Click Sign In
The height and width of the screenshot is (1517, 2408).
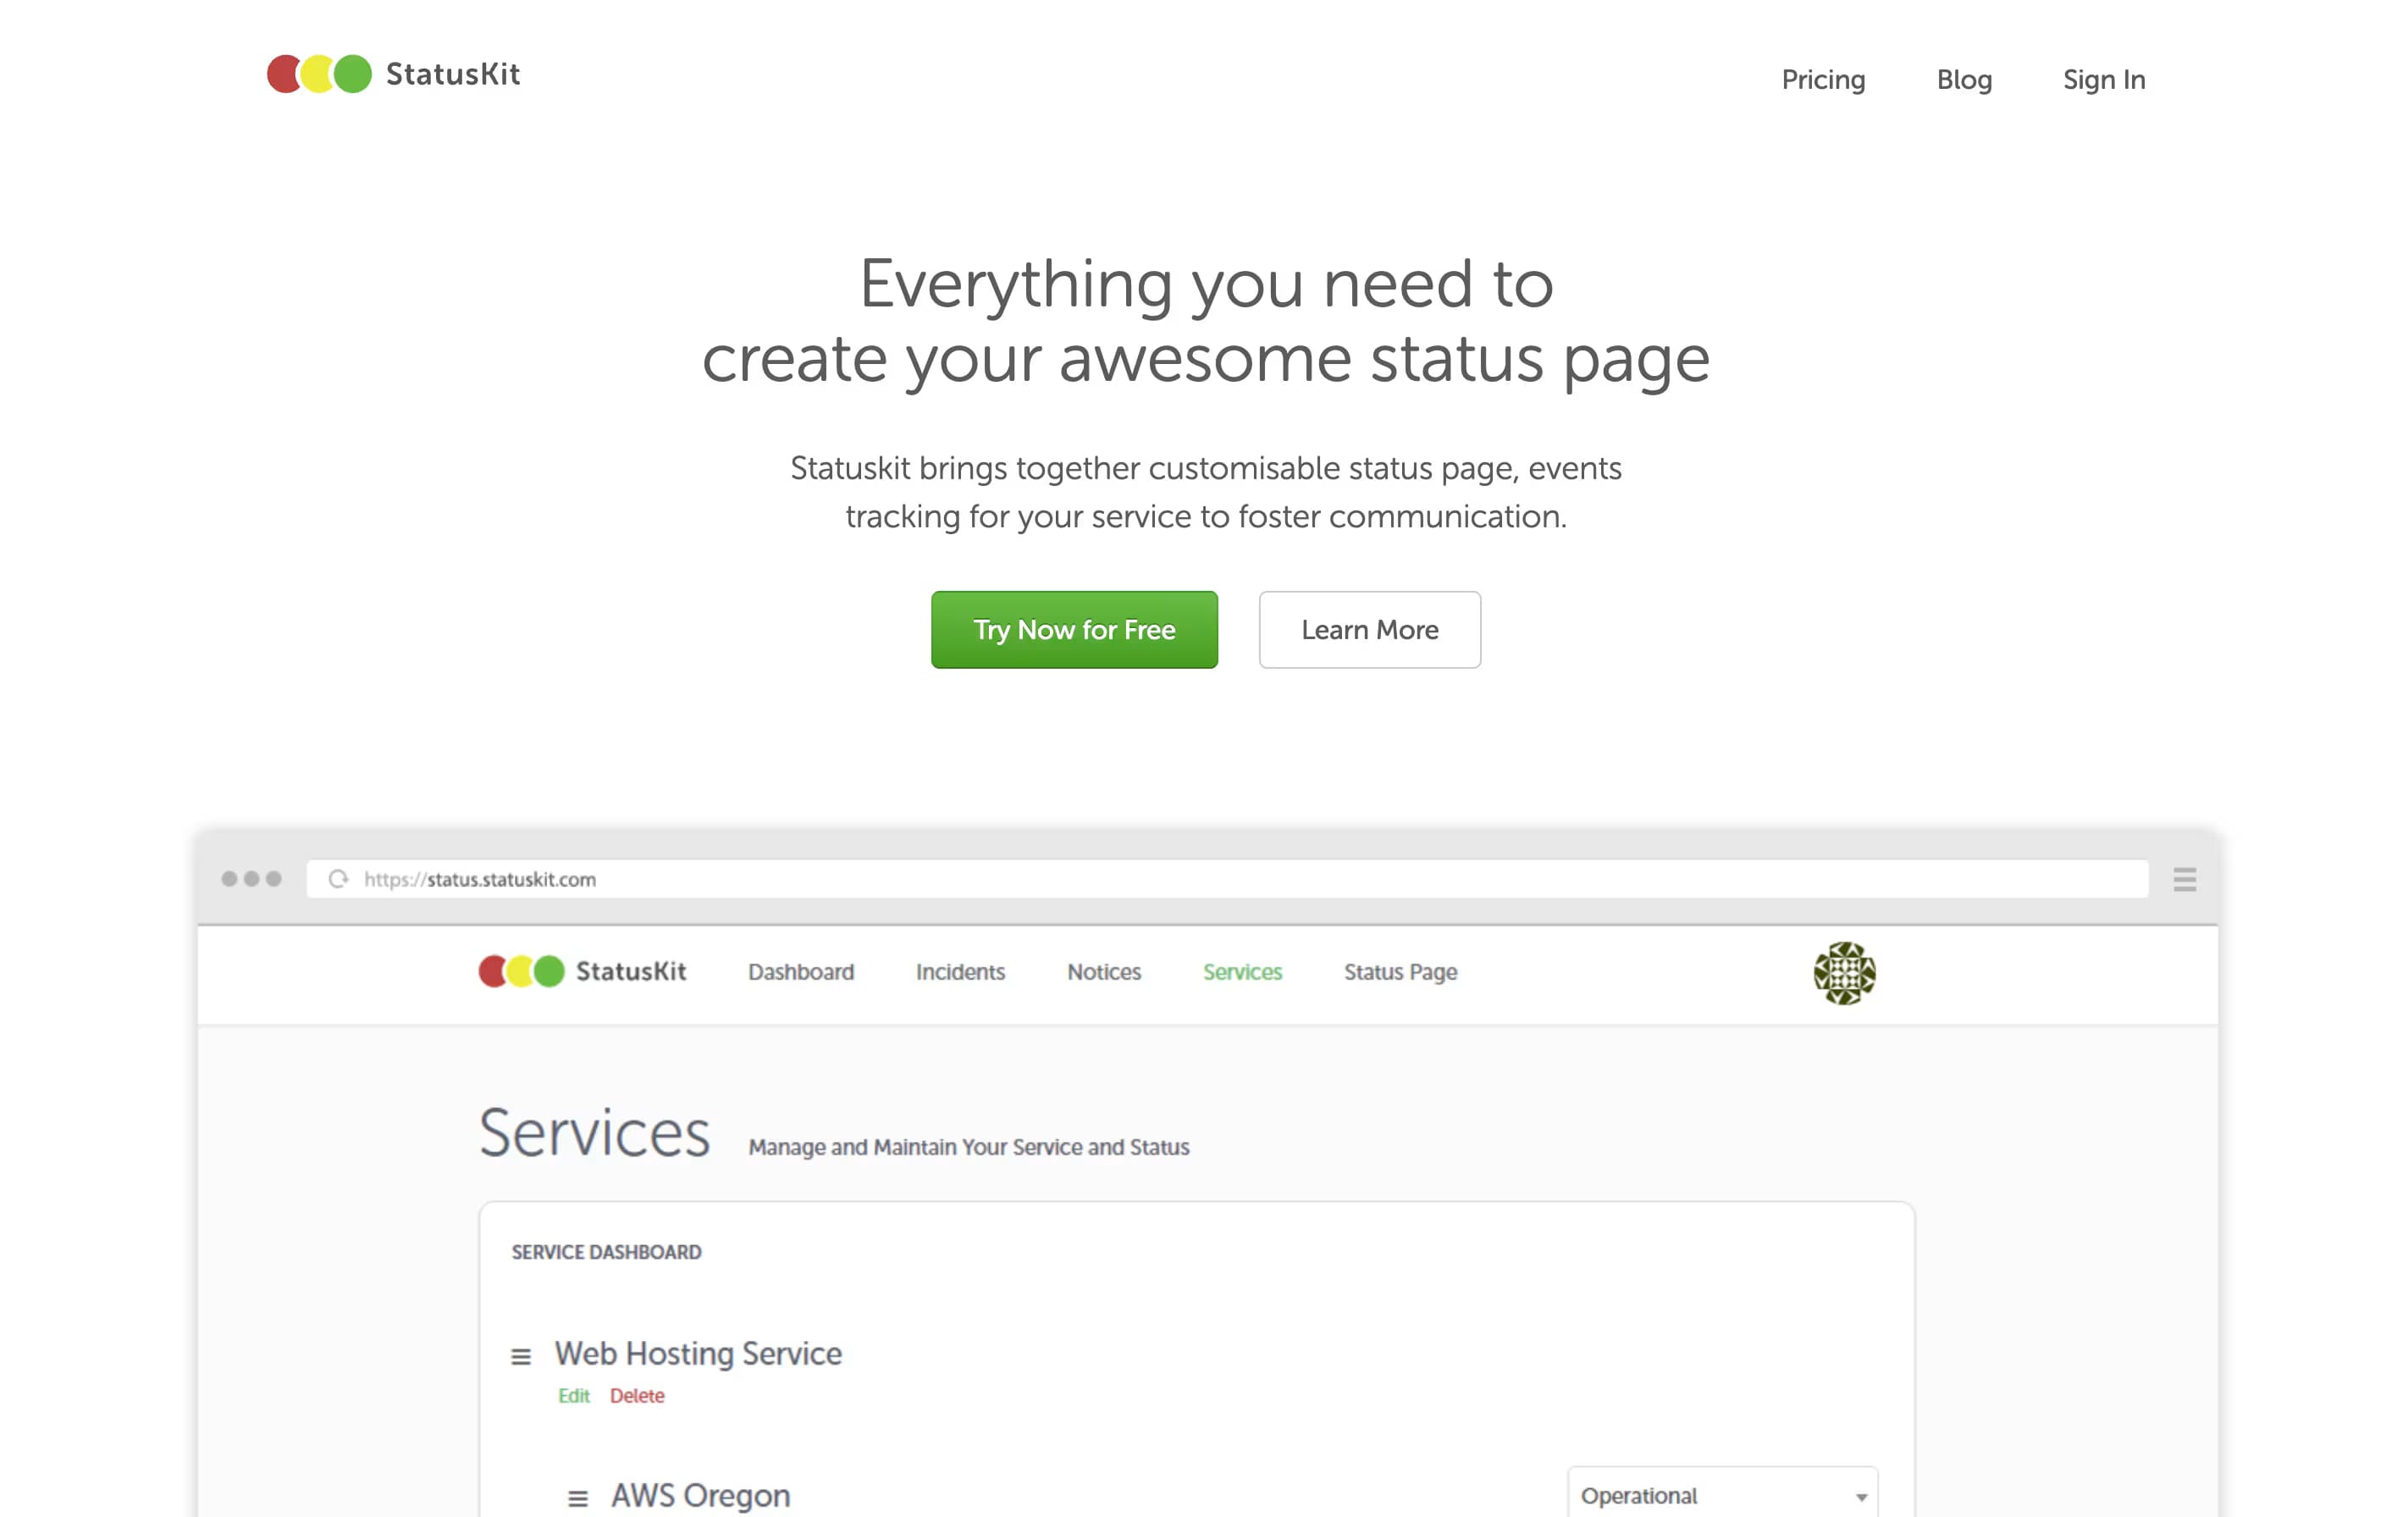point(2103,79)
